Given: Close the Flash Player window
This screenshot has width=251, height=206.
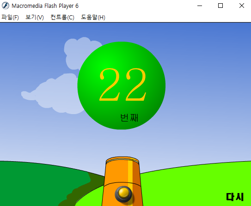Looking at the screenshot, I should point(242,6).
